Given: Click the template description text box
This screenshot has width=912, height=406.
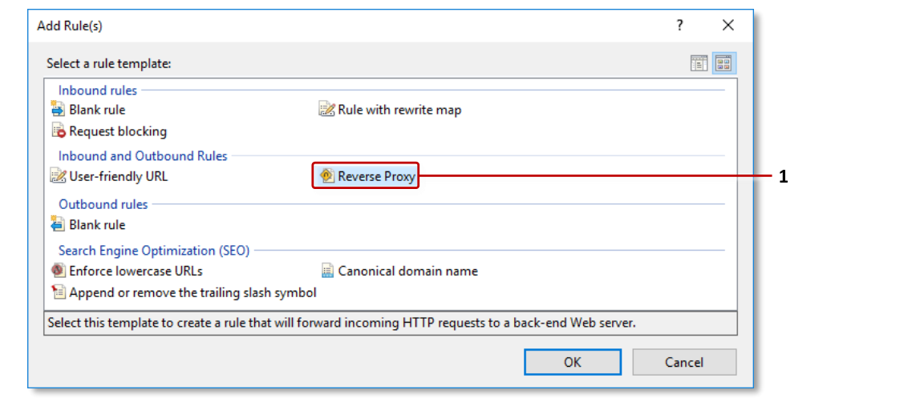Looking at the screenshot, I should 390,324.
